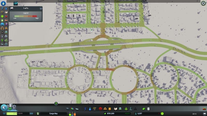Open the advisor question mark help
Screen dimensions: 207x116
click(x=56, y=104)
